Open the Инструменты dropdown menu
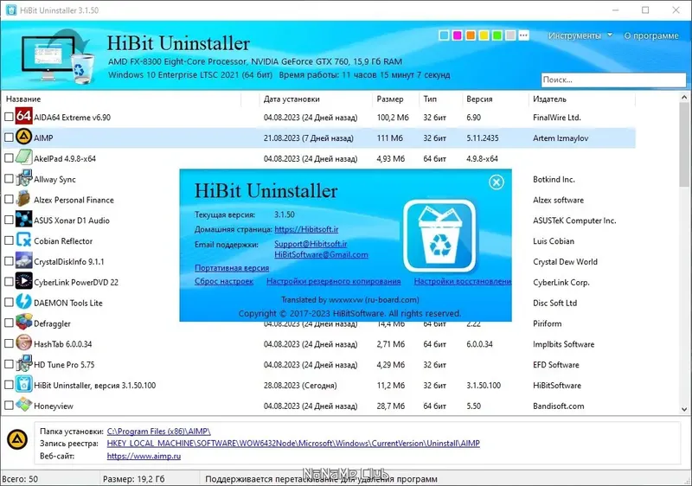The width and height of the screenshot is (692, 486). (580, 35)
